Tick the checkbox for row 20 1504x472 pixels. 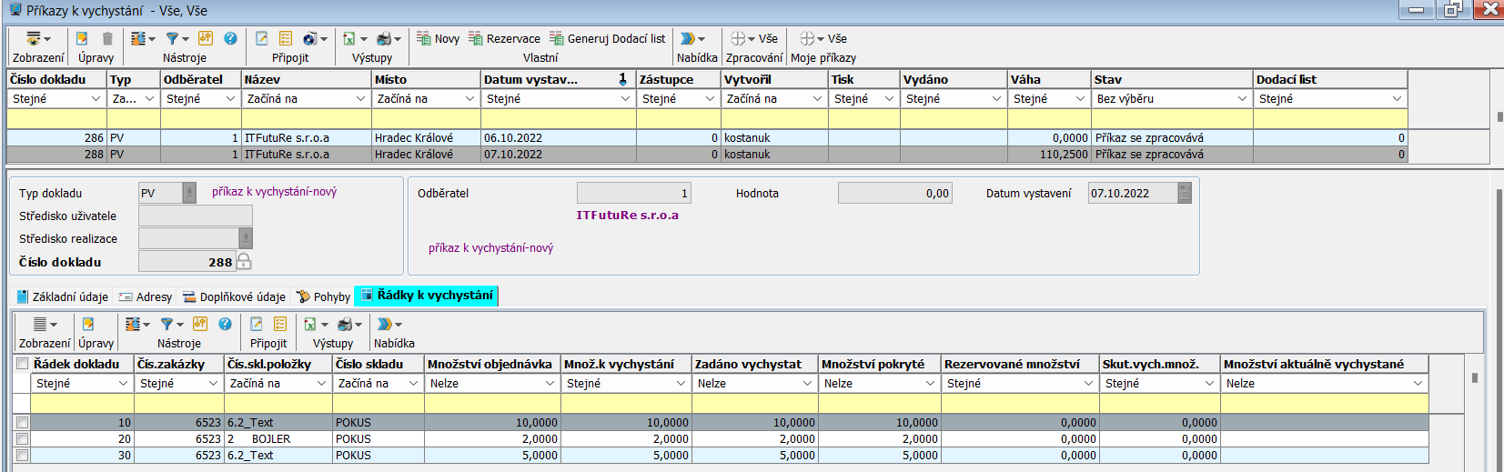22,439
